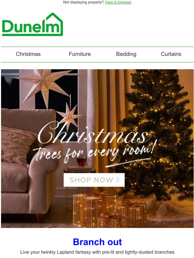Click the chevron arrow beside SHOP NOW

[118, 180]
